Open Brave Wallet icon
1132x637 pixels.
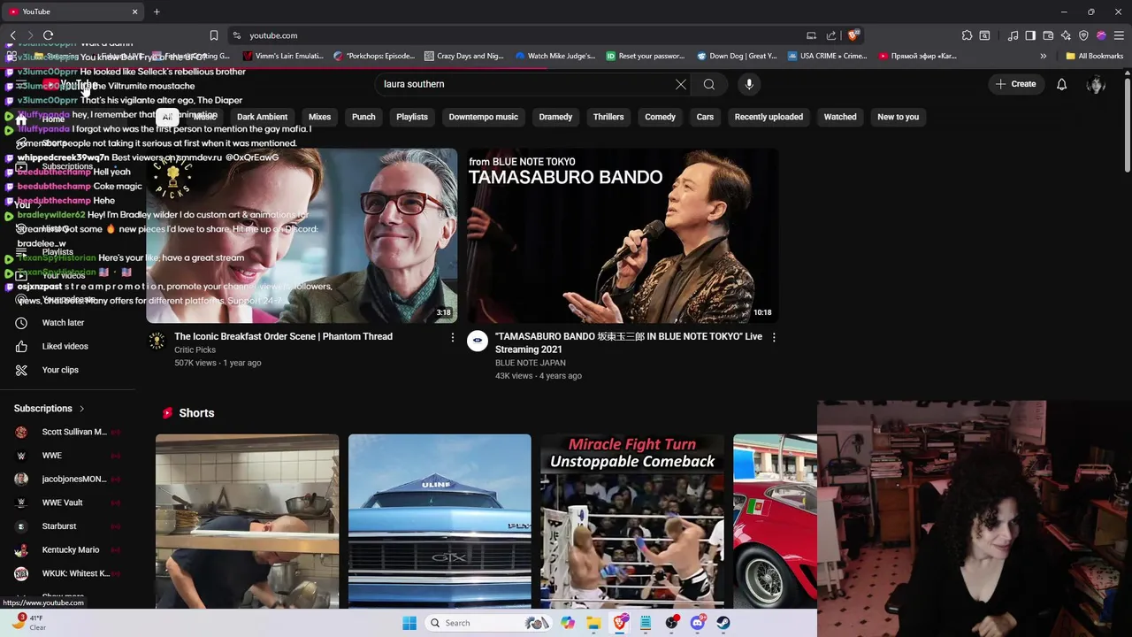pos(1048,35)
